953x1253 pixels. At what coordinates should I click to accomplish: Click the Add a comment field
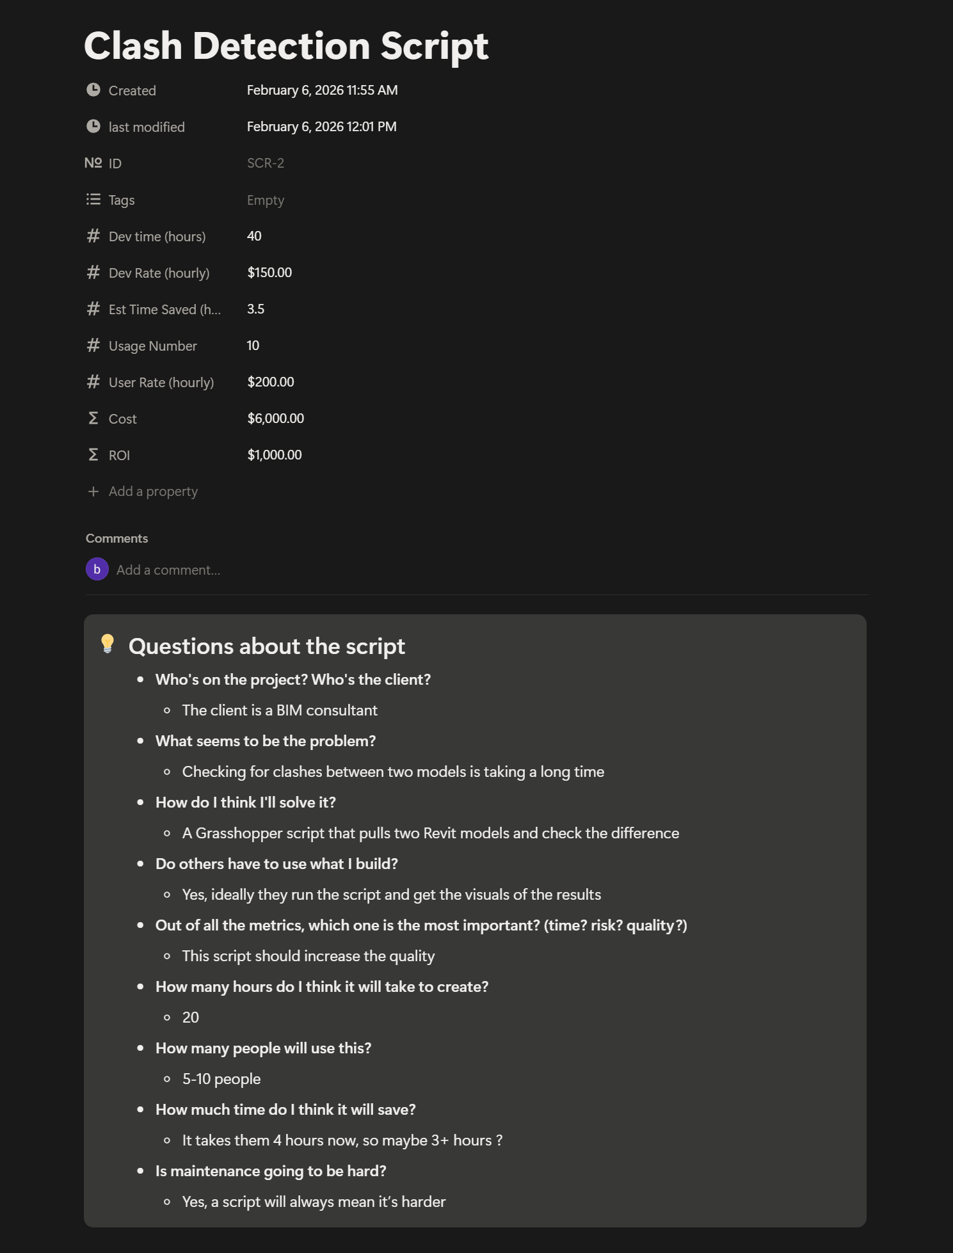tap(168, 570)
